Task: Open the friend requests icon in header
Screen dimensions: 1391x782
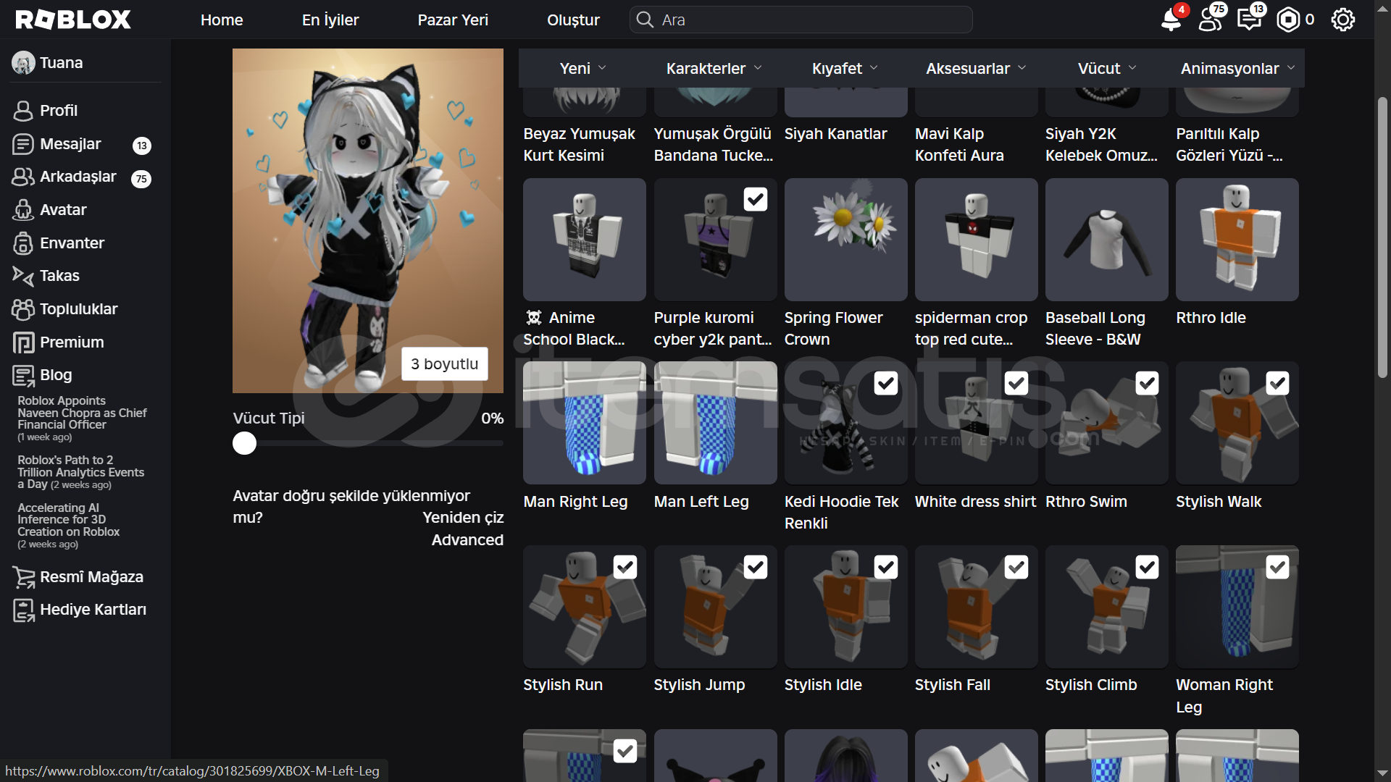Action: coord(1210,20)
